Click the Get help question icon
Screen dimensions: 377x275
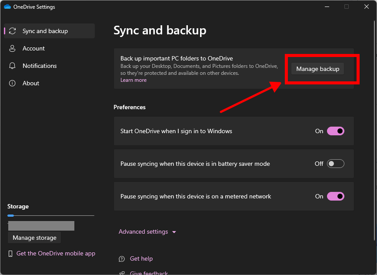tap(122, 258)
